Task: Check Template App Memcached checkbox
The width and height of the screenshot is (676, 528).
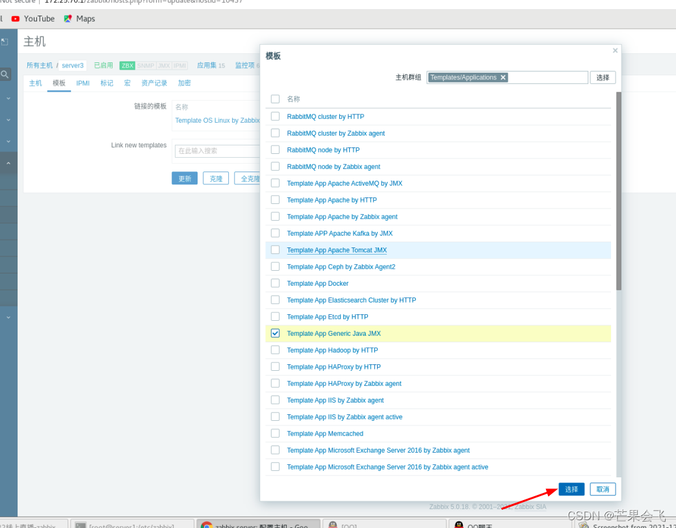Action: click(x=275, y=433)
